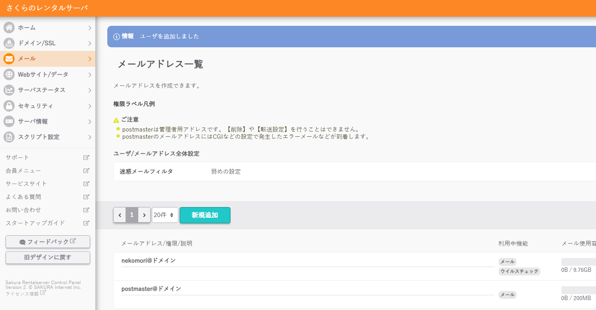Click external link icon next to 会員メニュー
This screenshot has width=596, height=310.
point(86,170)
